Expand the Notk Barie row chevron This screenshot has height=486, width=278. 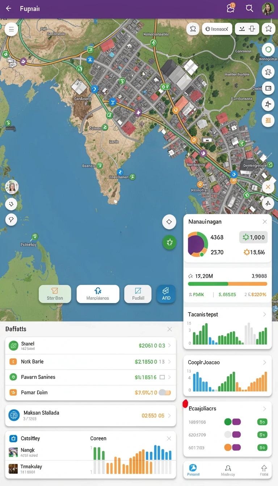[x=169, y=362]
